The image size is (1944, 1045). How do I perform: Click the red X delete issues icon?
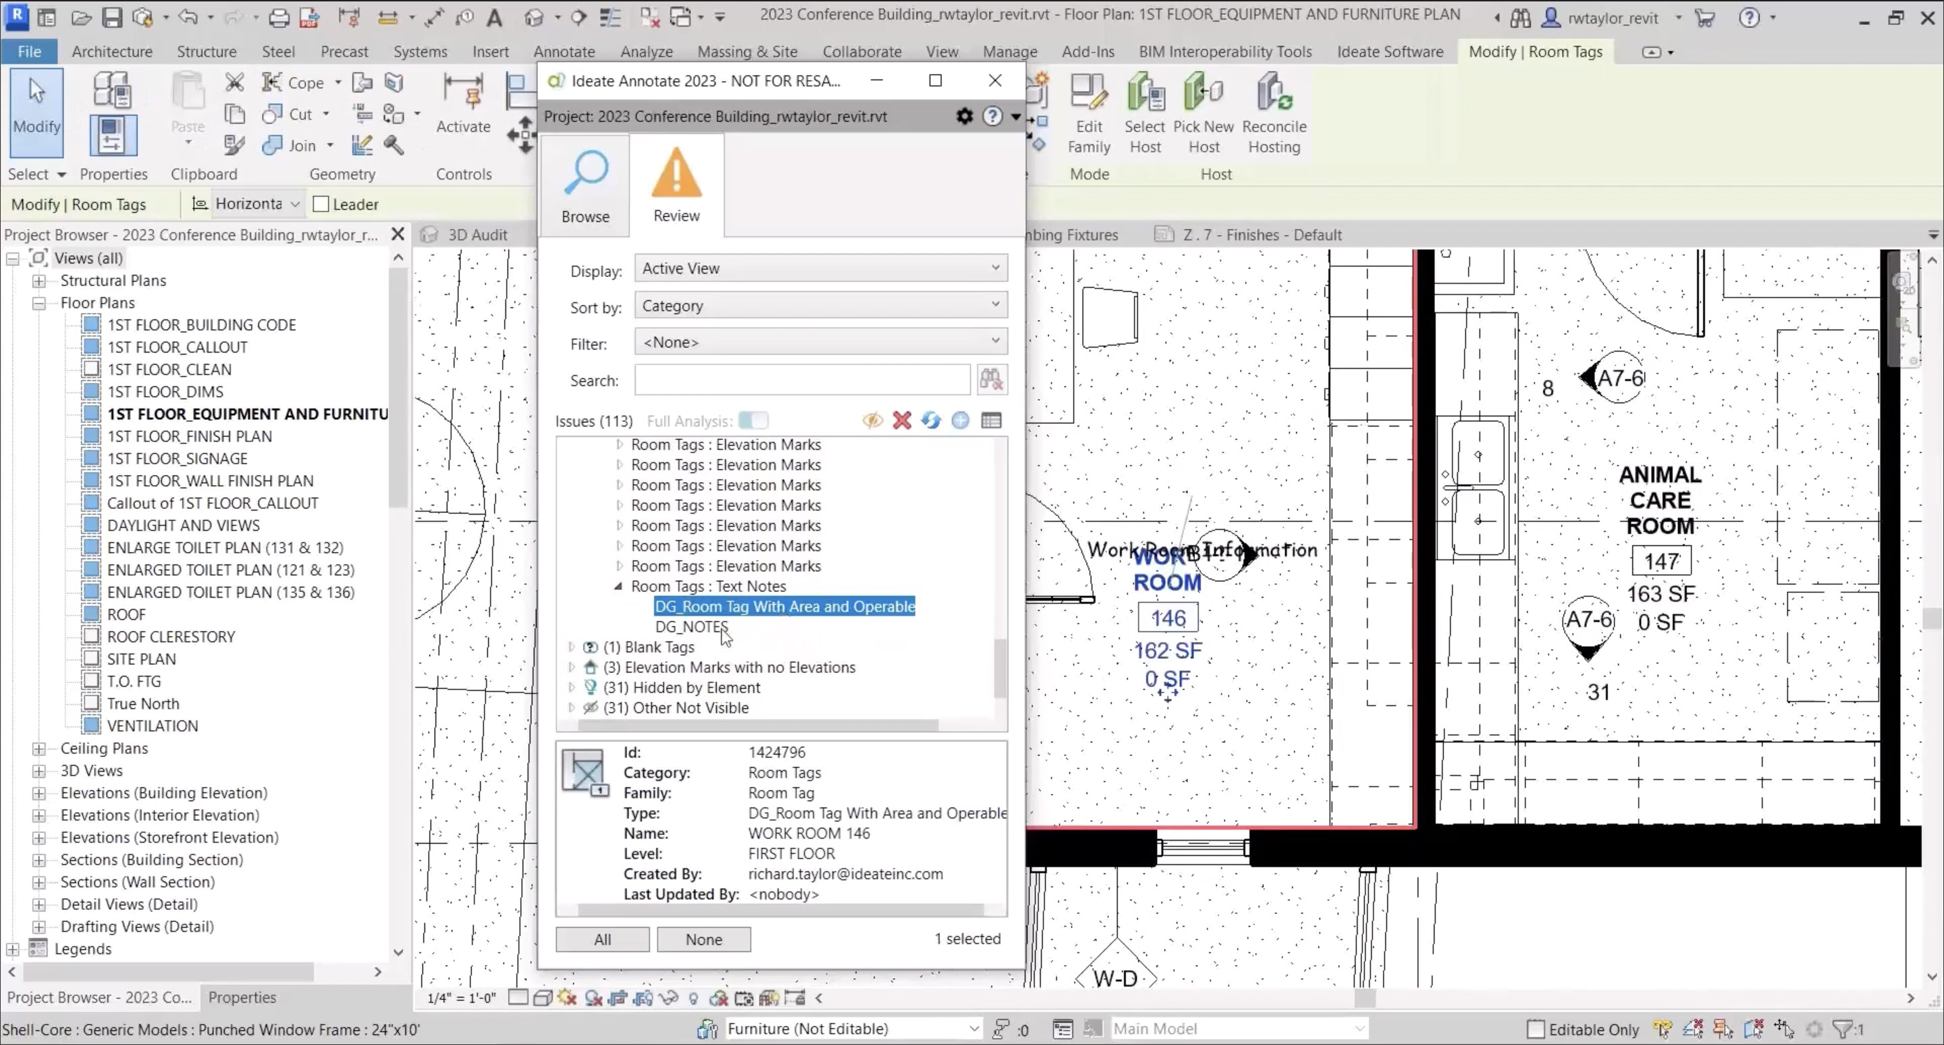tap(901, 421)
